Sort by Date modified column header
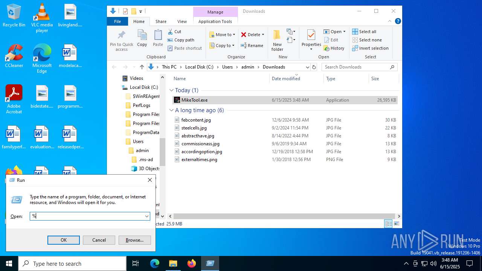The image size is (482, 271). tap(296, 79)
